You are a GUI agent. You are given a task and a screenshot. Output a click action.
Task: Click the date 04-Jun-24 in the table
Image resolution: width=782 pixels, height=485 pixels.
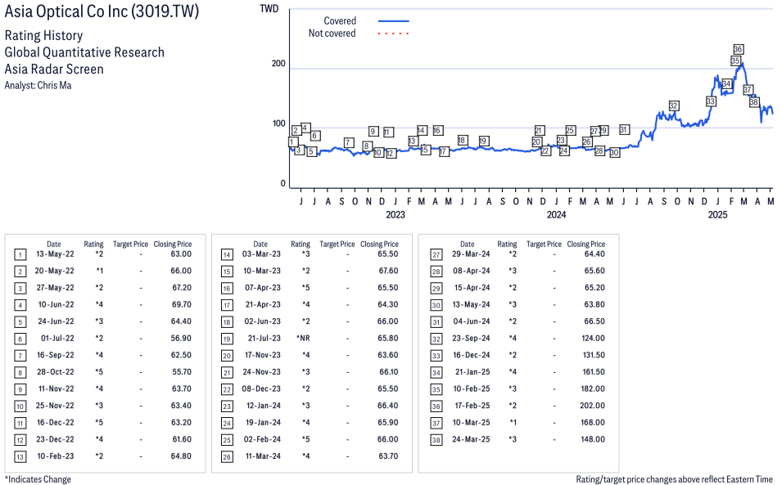point(472,321)
